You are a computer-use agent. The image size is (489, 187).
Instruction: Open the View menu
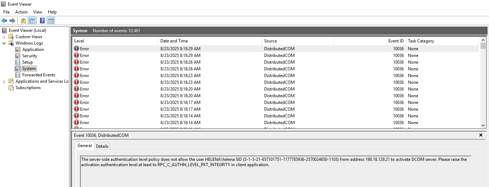tap(38, 12)
